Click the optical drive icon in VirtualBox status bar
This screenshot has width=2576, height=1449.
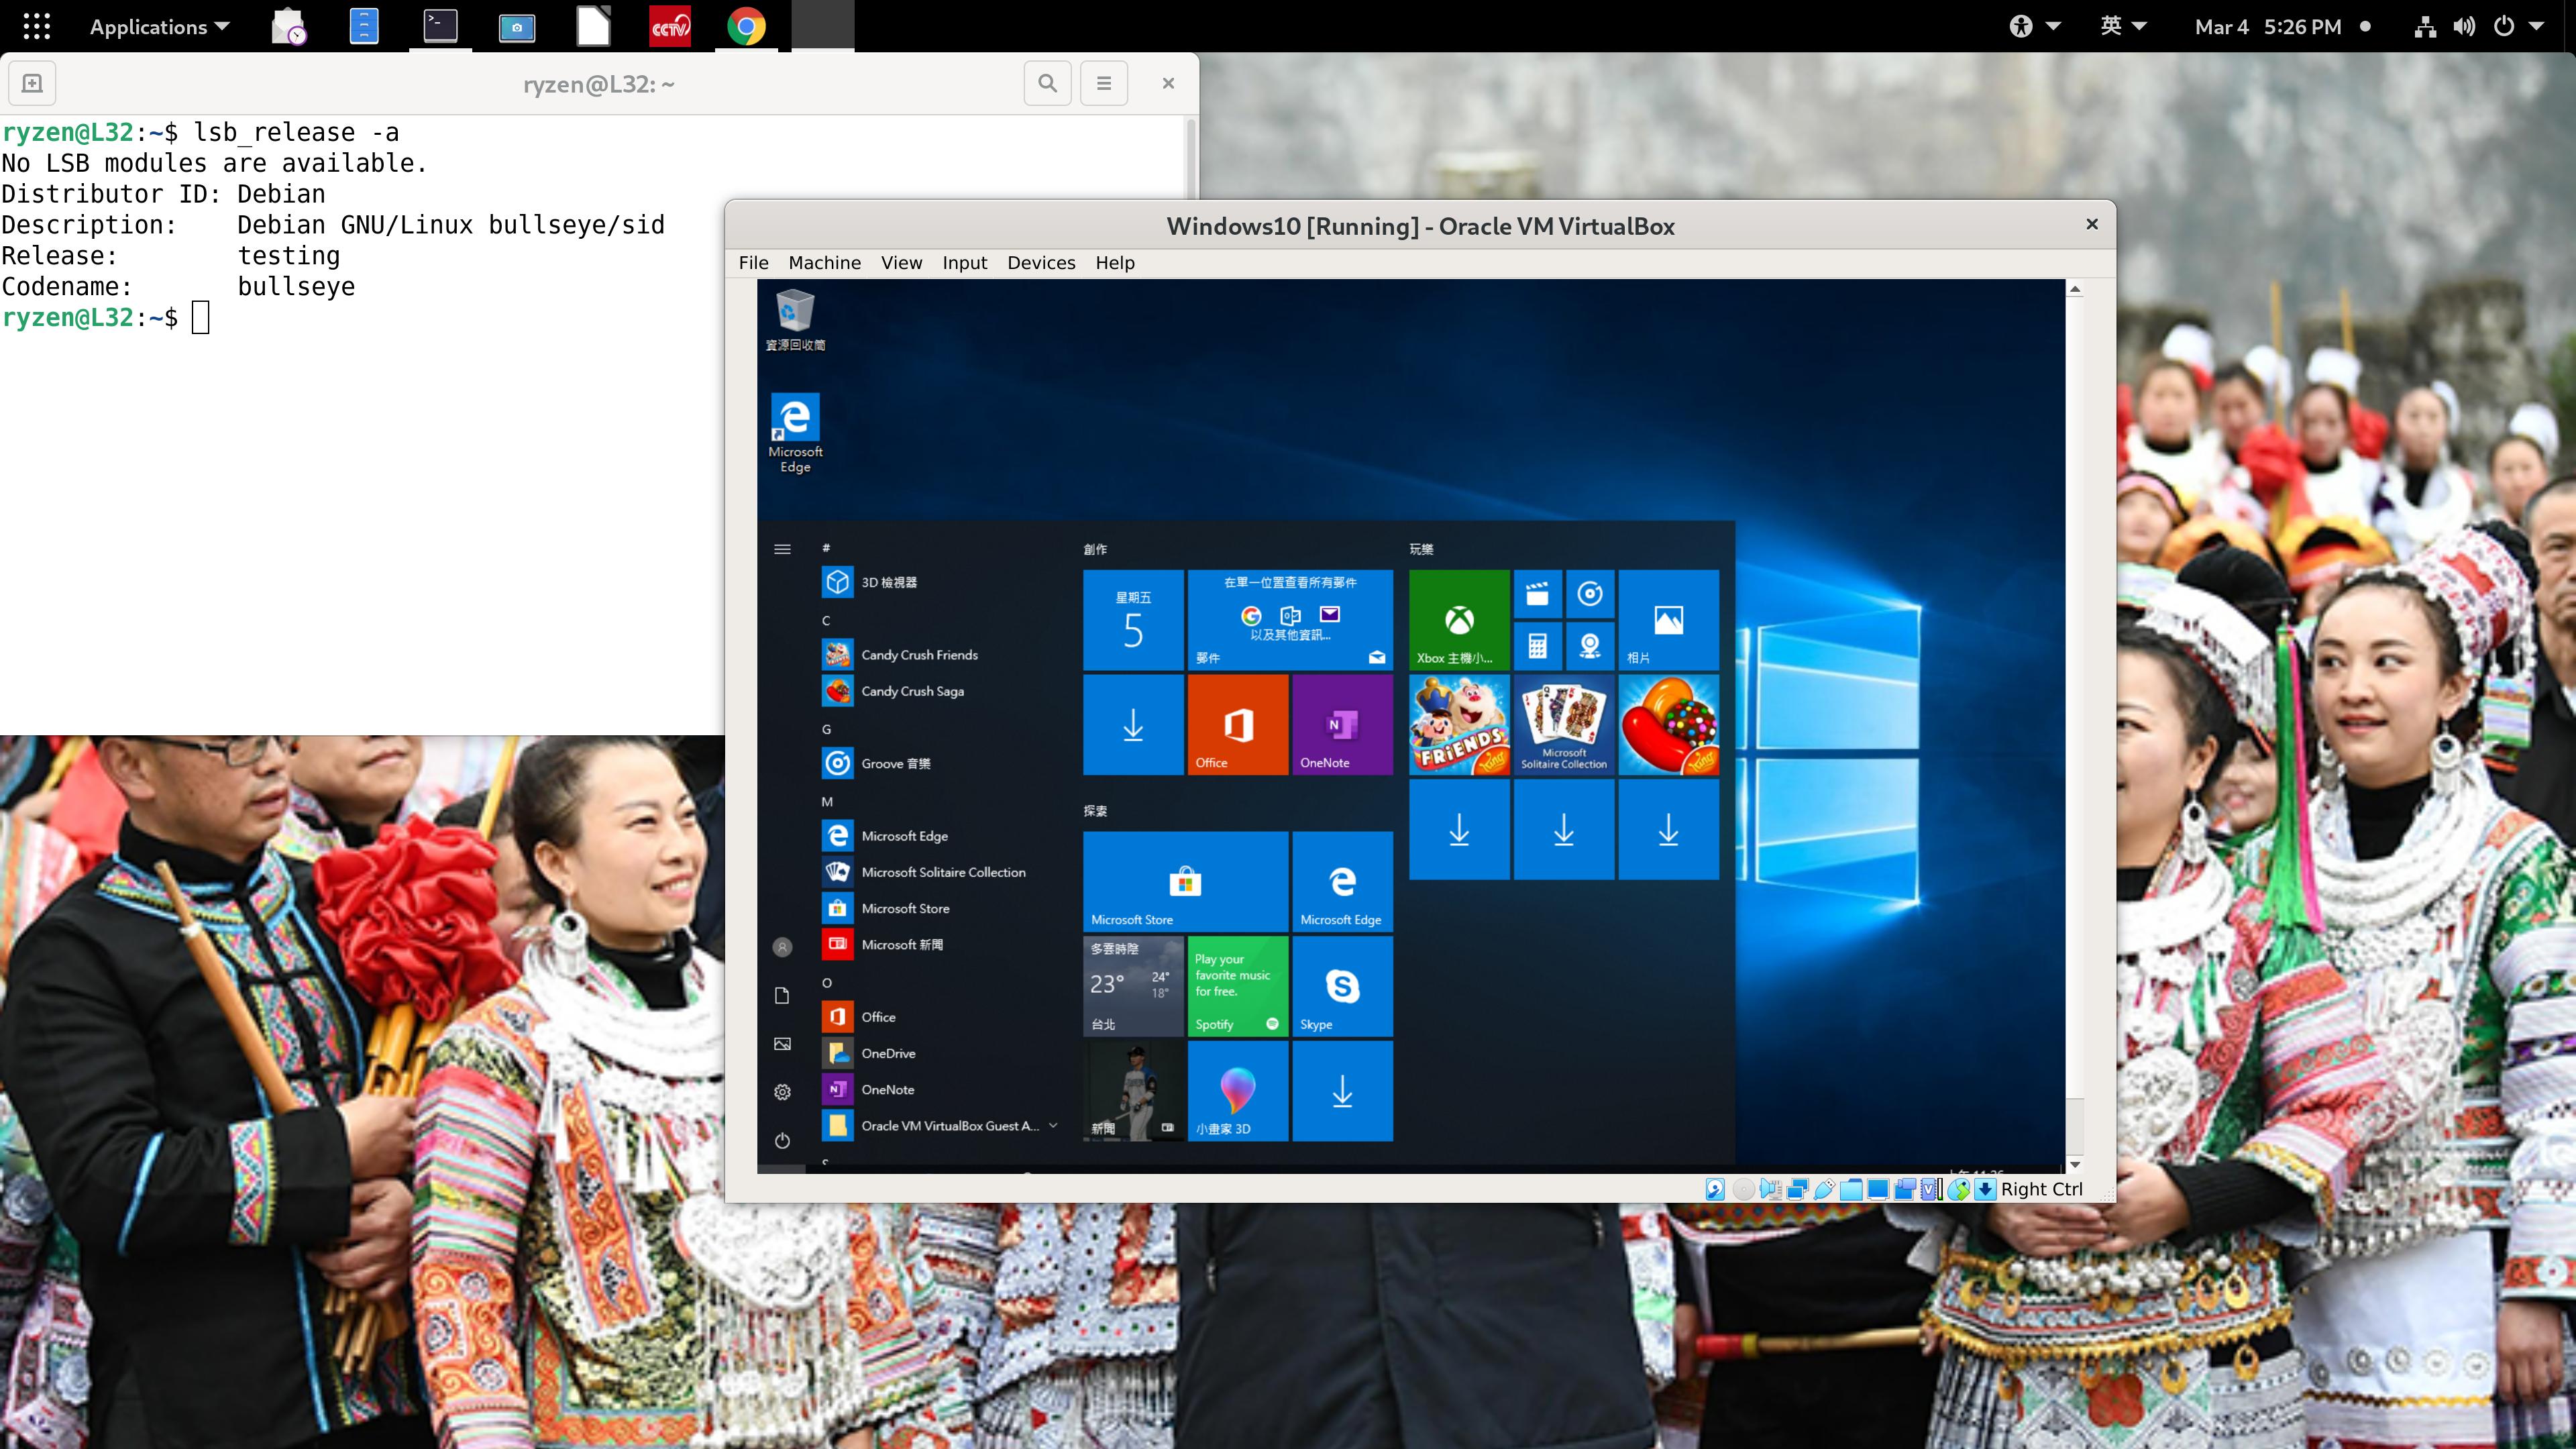1744,1189
